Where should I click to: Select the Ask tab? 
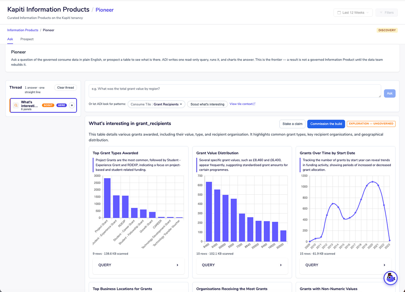coord(10,39)
